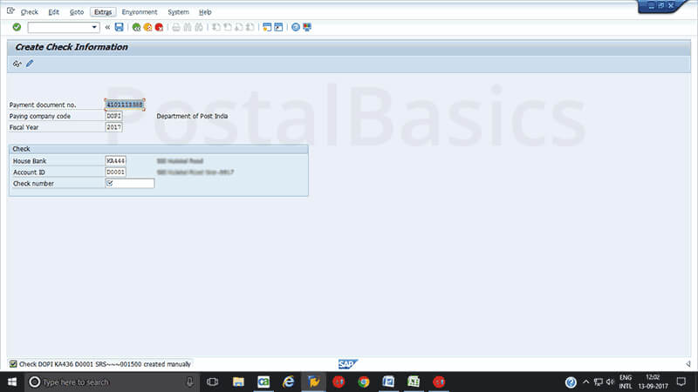This screenshot has height=392, width=698.
Task: Collapse the command field with double-chevron
Action: click(x=107, y=27)
